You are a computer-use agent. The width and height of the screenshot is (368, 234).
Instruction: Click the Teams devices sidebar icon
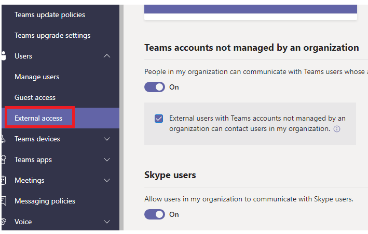(x=3, y=139)
